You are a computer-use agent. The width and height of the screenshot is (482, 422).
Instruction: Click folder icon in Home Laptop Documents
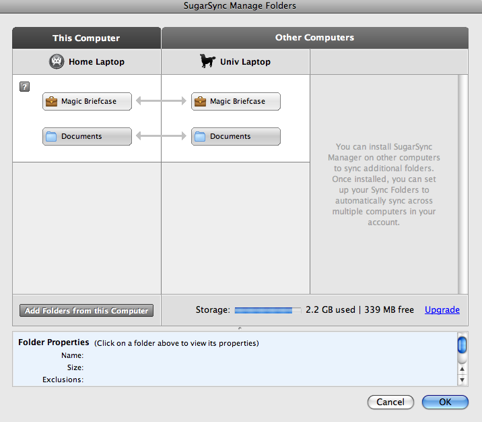point(51,136)
